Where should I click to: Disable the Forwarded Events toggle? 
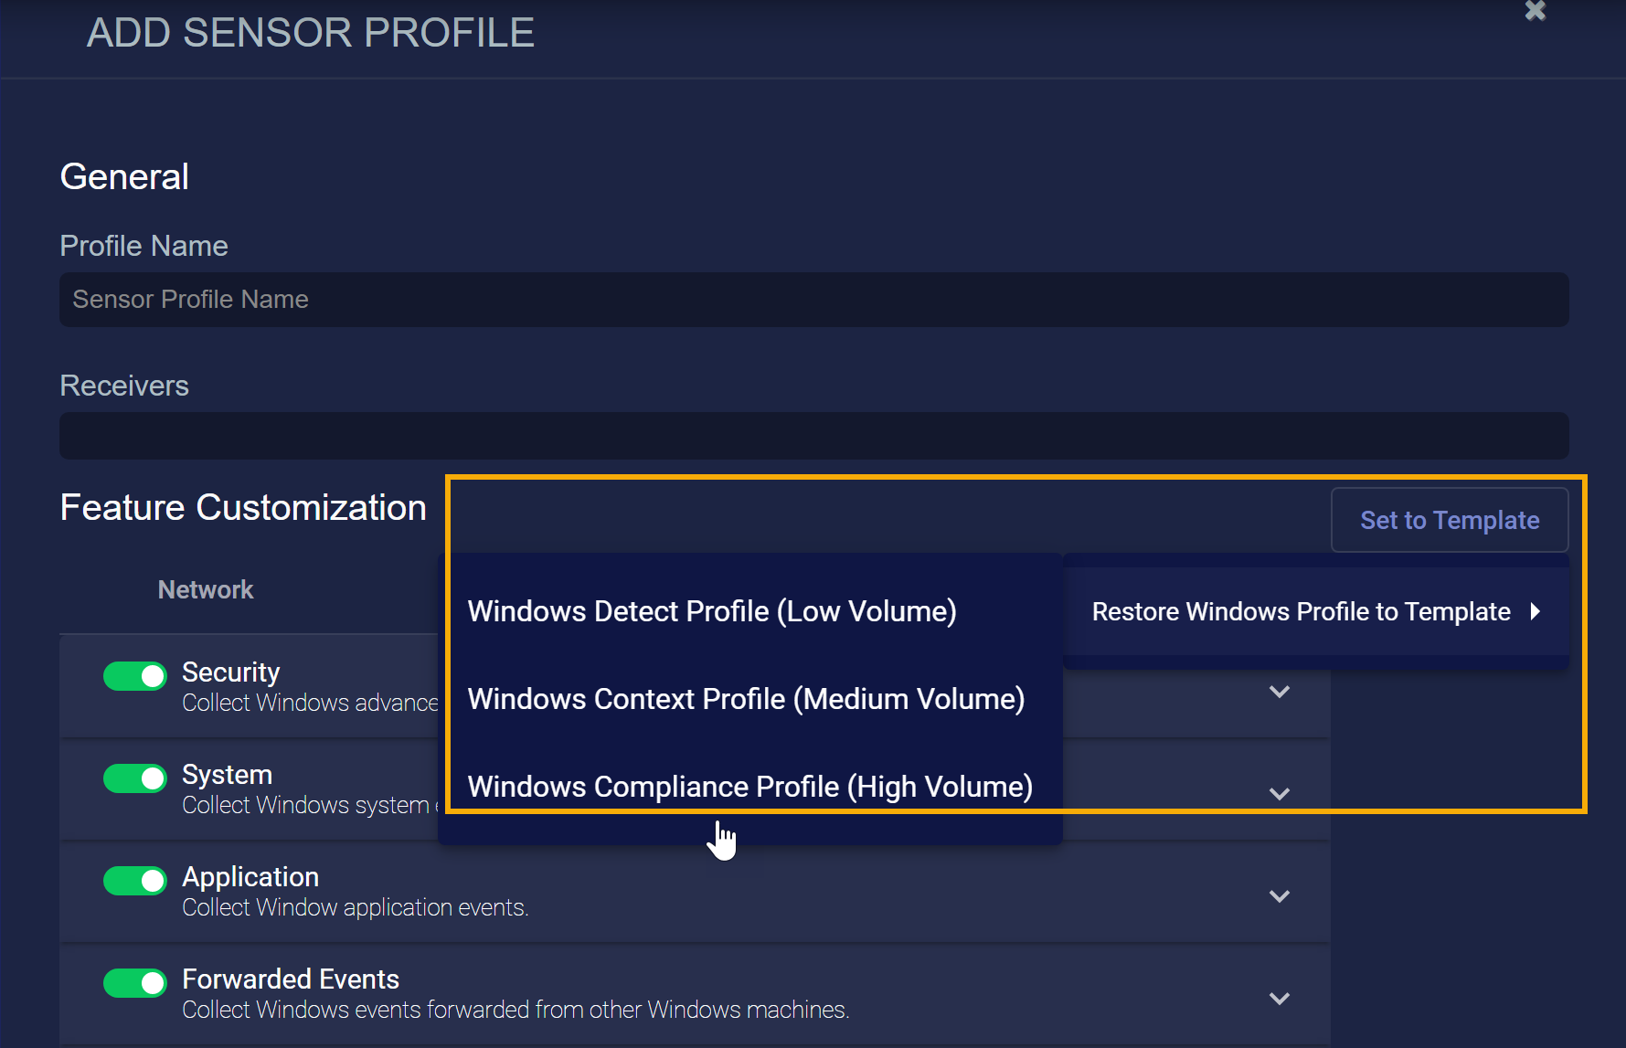(x=135, y=983)
